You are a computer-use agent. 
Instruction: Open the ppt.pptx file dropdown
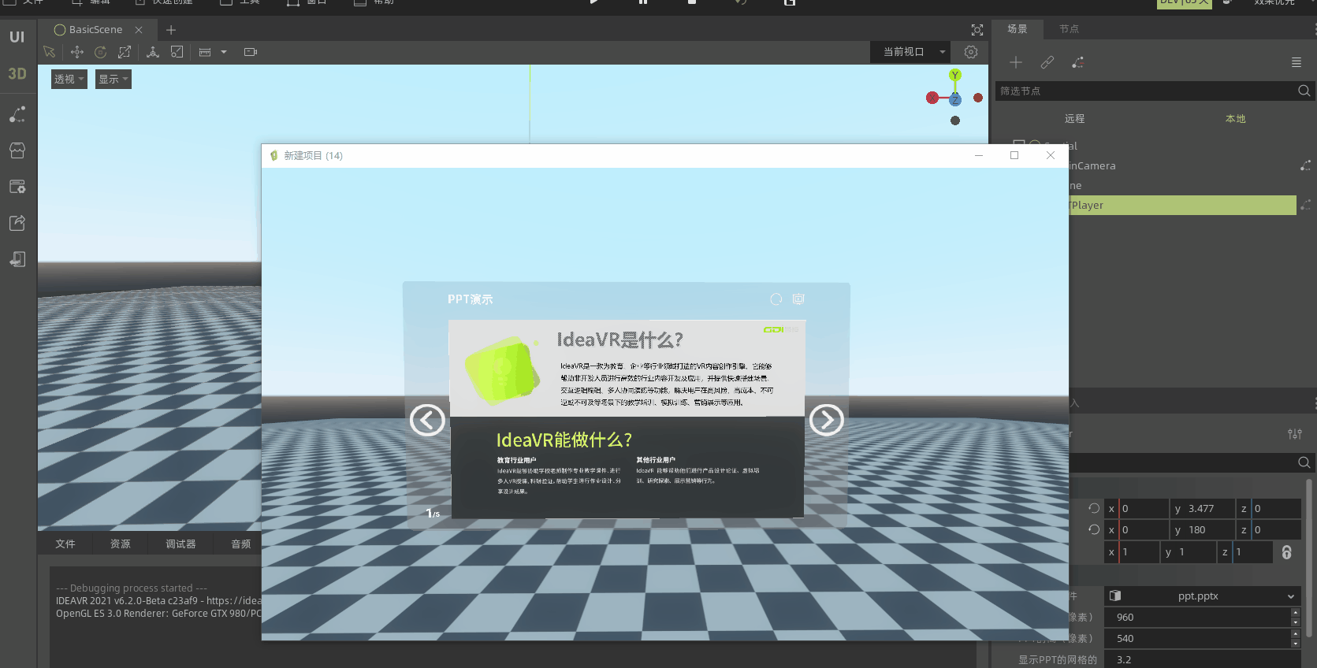tap(1202, 596)
